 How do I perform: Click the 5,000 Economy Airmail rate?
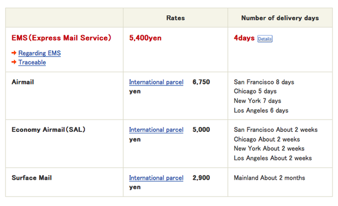[201, 130]
